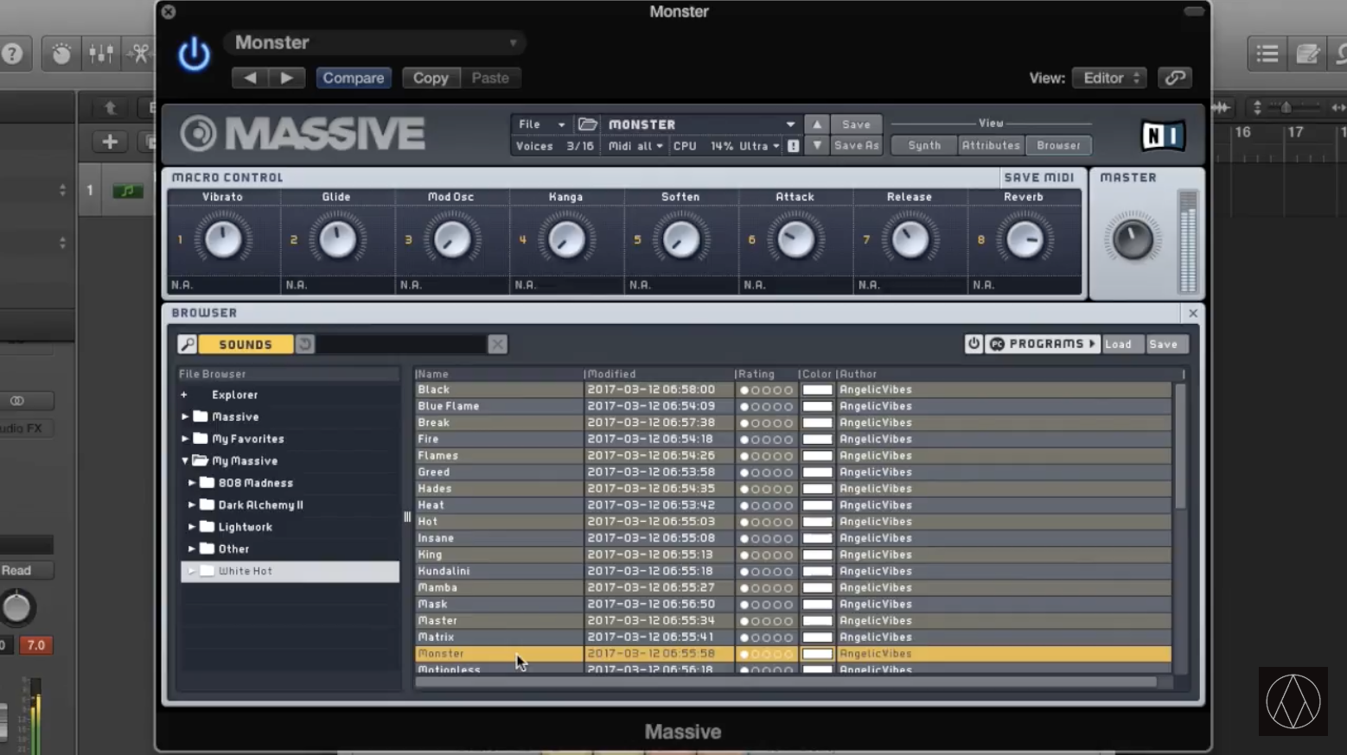
Task: Click the Save As button
Action: click(855, 146)
